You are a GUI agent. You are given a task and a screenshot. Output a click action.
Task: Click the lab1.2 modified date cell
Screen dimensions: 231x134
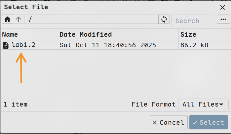pos(108,45)
